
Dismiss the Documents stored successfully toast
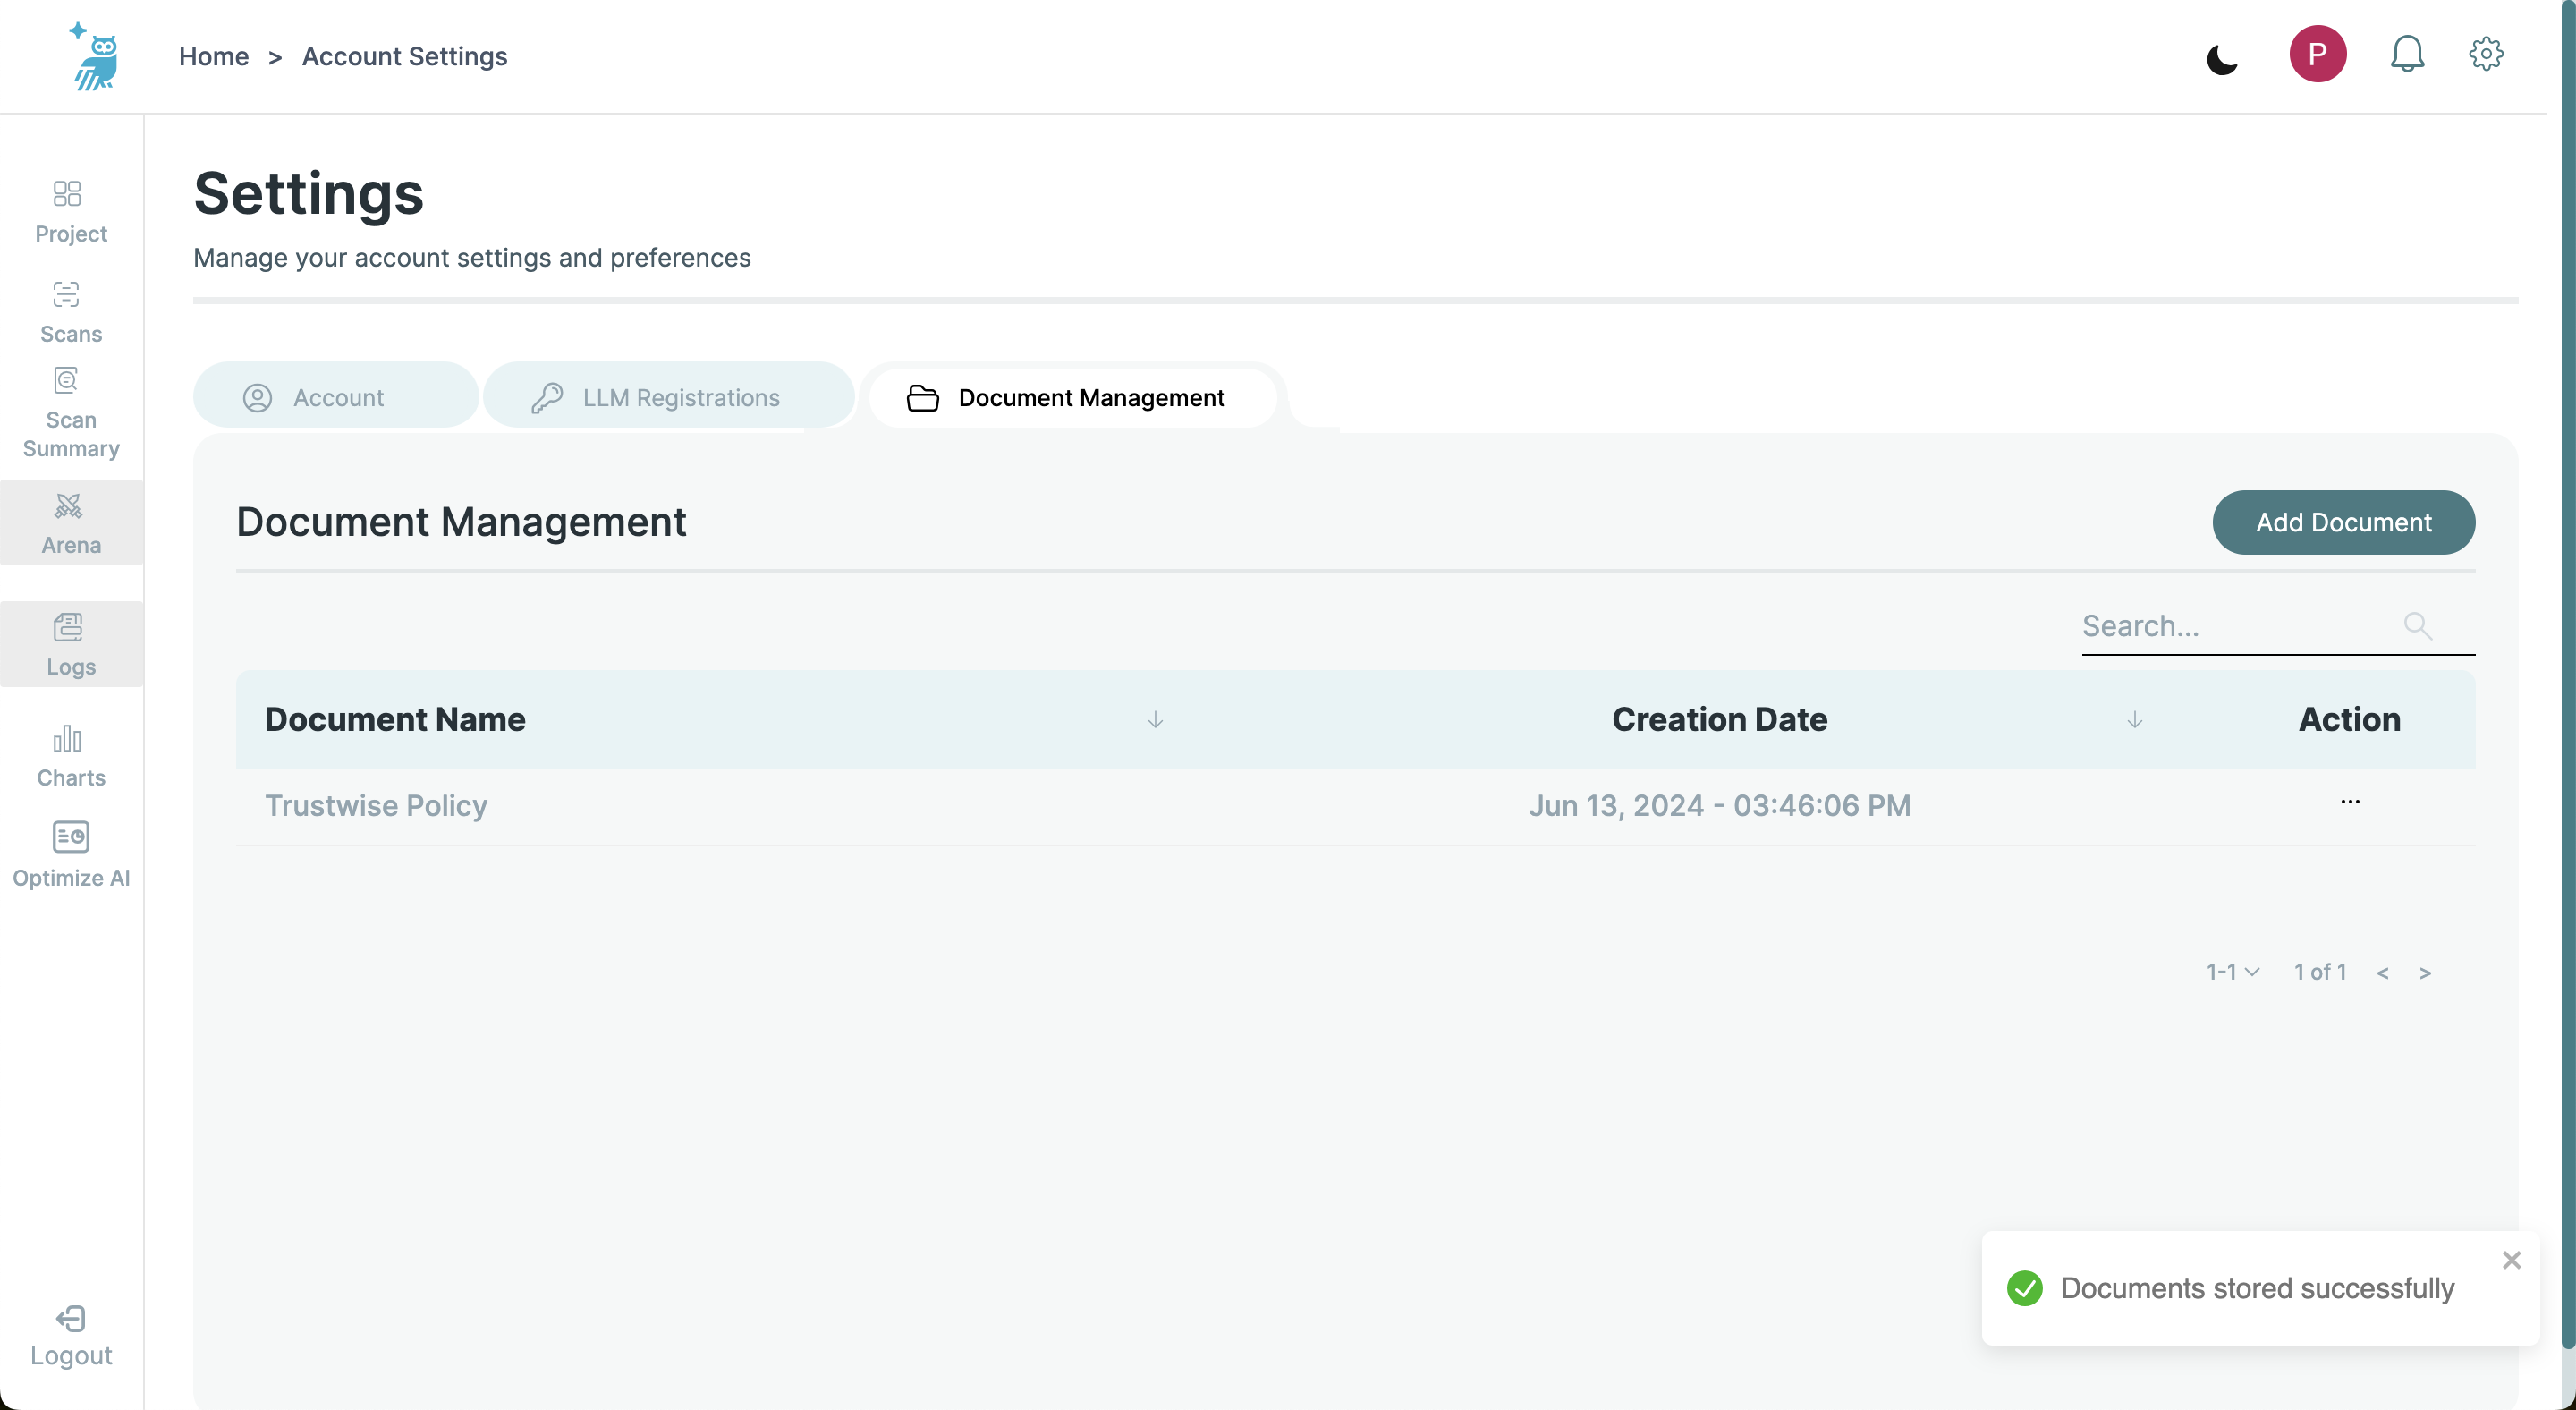(2511, 1260)
